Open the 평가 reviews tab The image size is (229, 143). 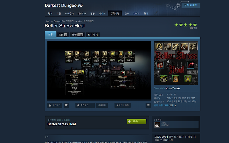(x=146, y=13)
